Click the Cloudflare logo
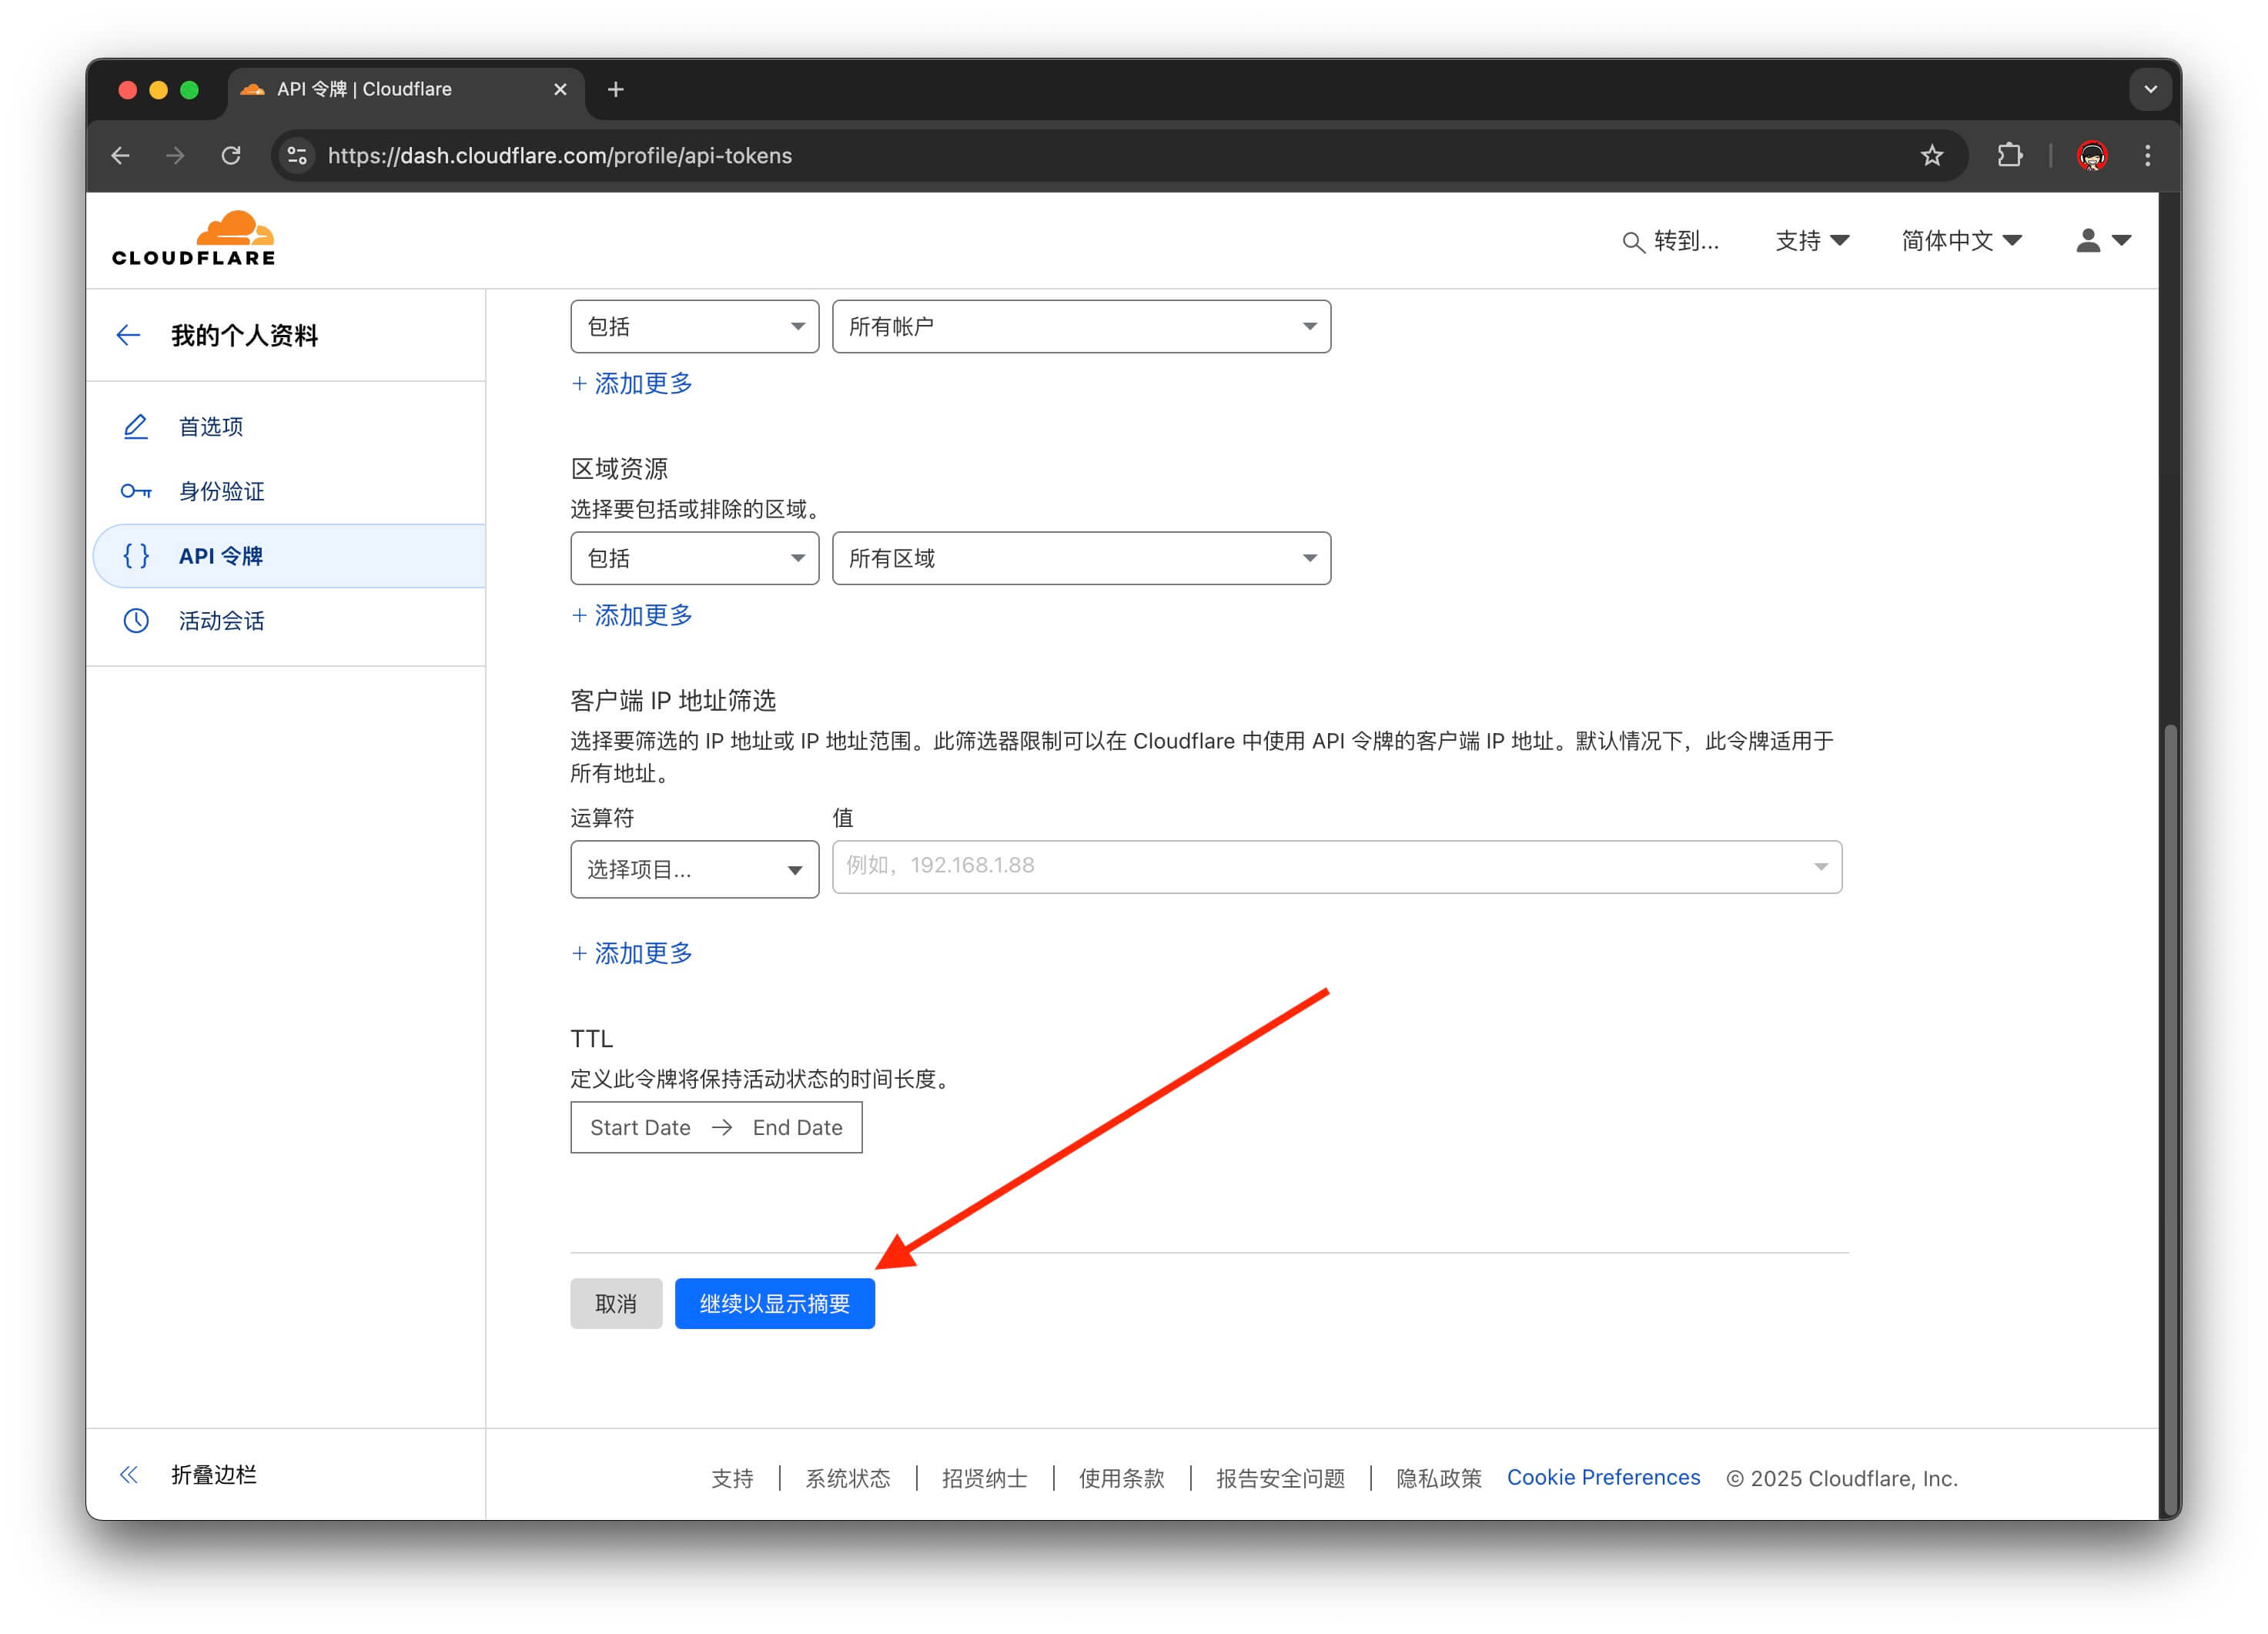 193,238
